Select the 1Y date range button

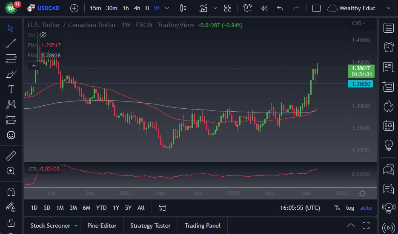[x=116, y=208]
